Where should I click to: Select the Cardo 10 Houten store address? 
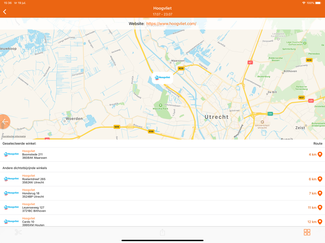point(33,223)
